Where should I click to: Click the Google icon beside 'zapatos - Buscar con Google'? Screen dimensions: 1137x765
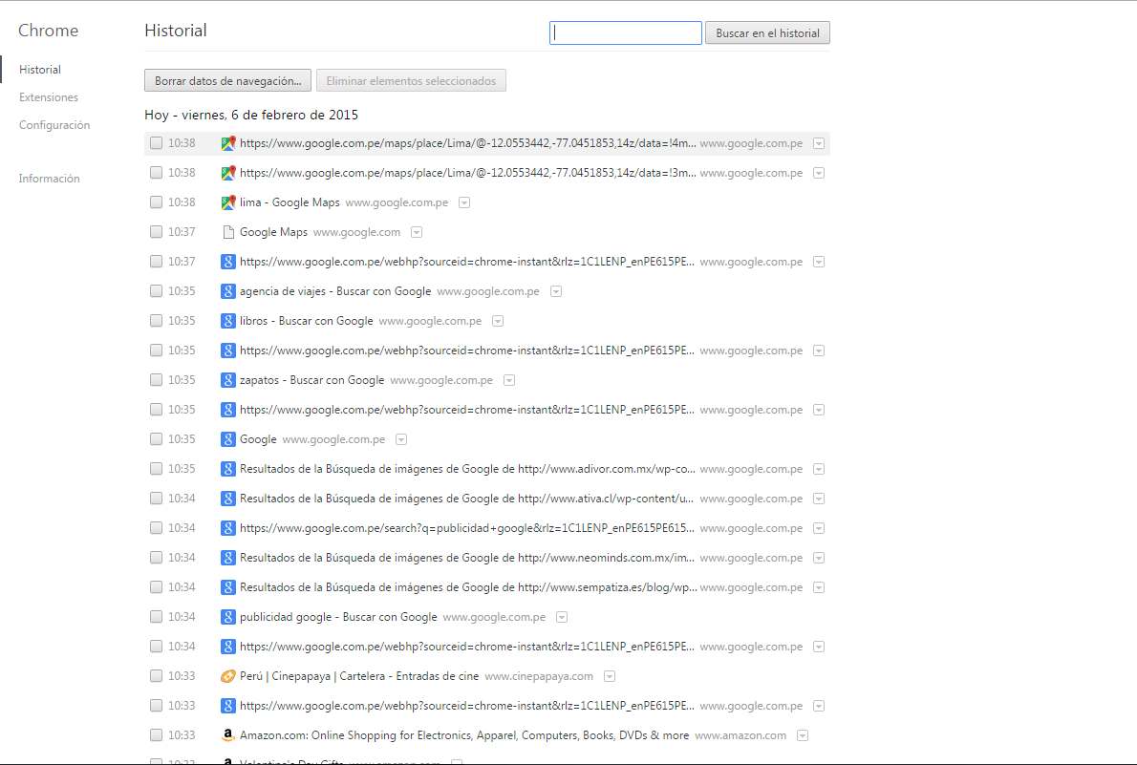coord(227,380)
